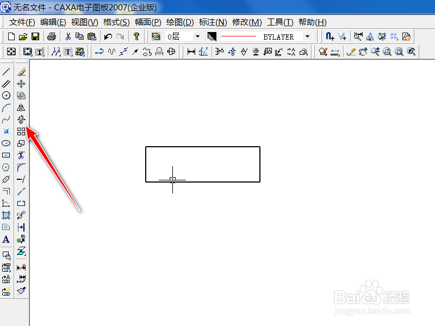Select the Spline curve tool
The width and height of the screenshot is (435, 326).
coord(6,120)
